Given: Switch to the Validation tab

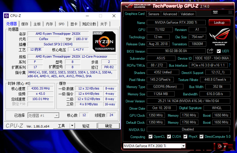Looking at the screenshot, I should 187,14.
